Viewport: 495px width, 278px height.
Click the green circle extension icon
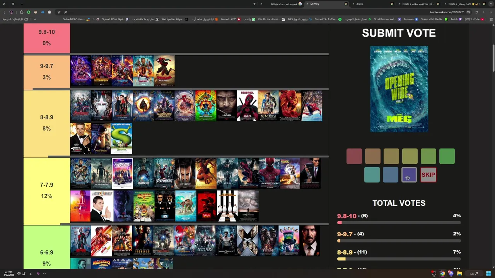point(29,12)
